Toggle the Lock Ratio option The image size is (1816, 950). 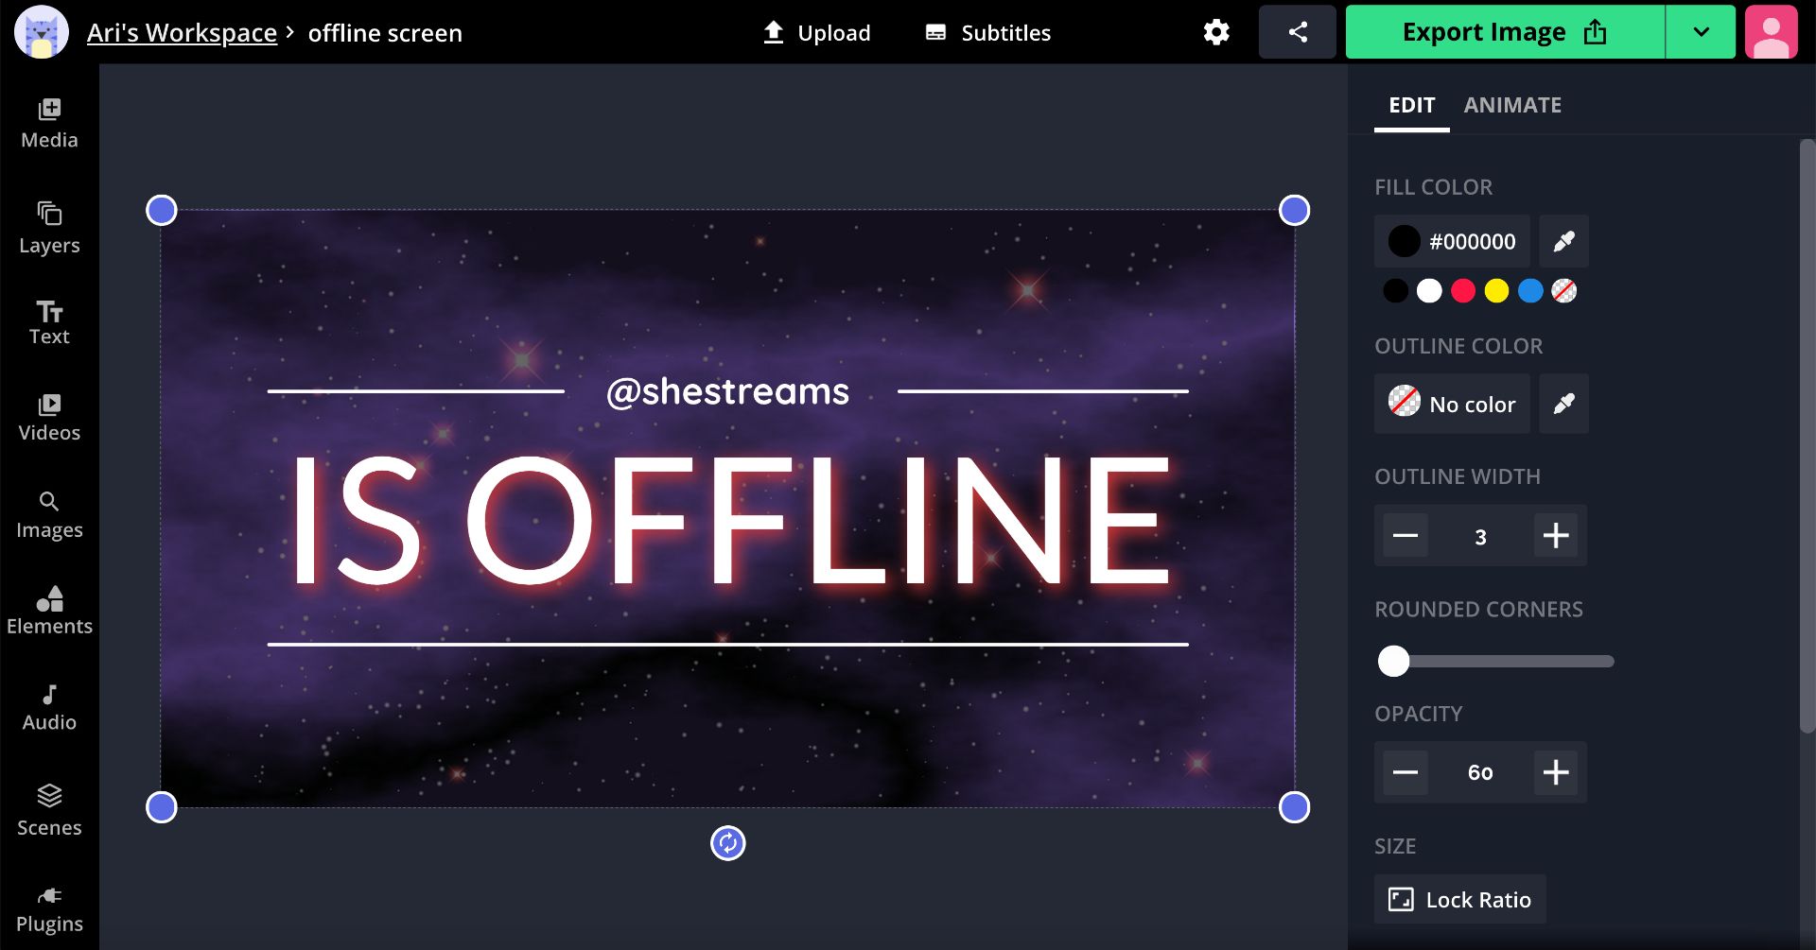(1459, 899)
